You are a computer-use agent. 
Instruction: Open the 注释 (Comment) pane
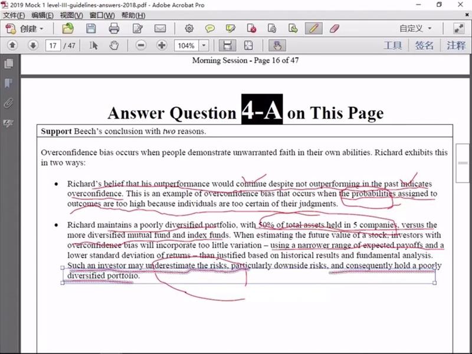[x=456, y=45]
